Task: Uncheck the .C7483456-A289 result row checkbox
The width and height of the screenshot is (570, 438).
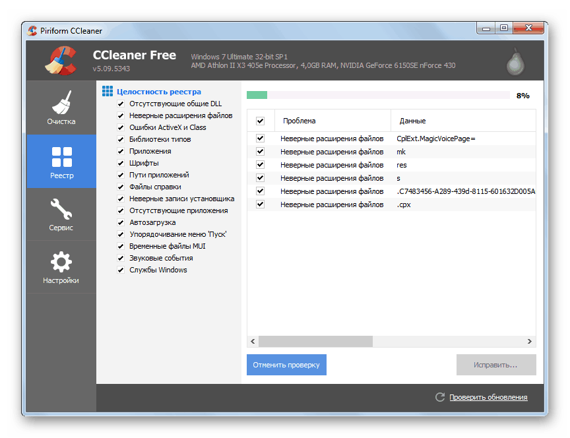Action: [x=261, y=191]
